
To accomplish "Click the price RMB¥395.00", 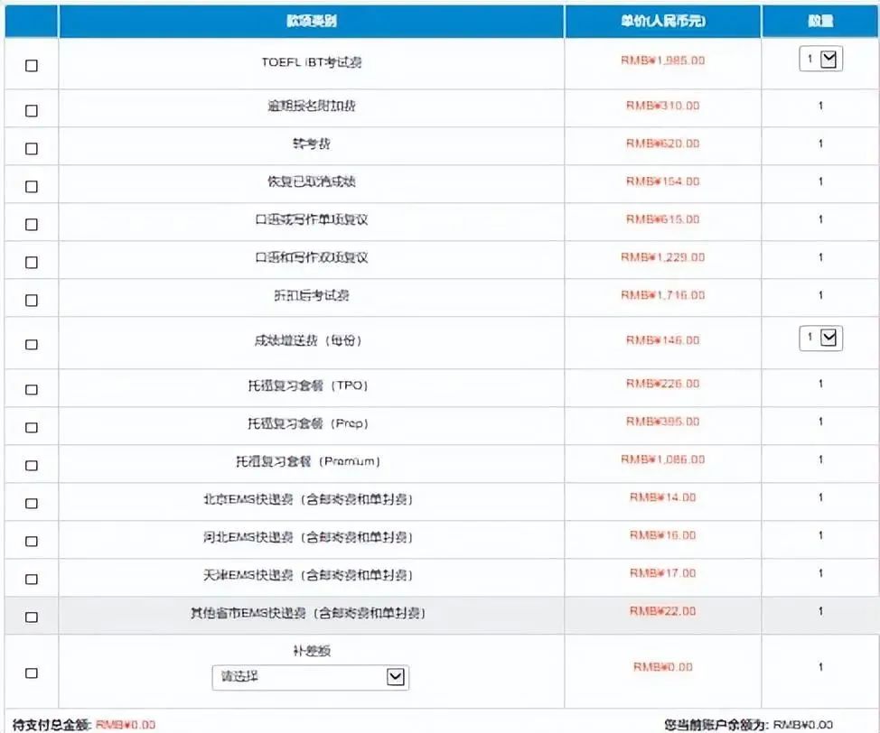I will click(663, 422).
